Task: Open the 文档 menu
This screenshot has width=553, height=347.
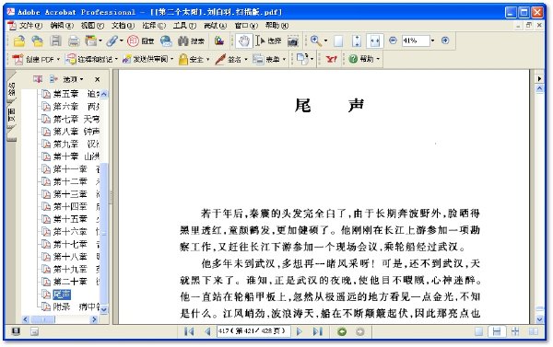Action: click(124, 26)
